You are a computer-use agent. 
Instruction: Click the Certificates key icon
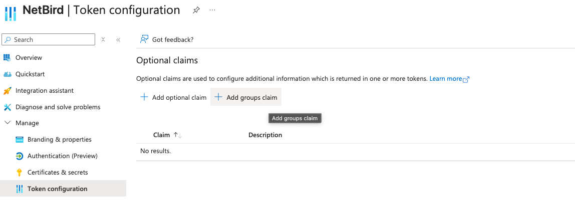pyautogui.click(x=20, y=172)
